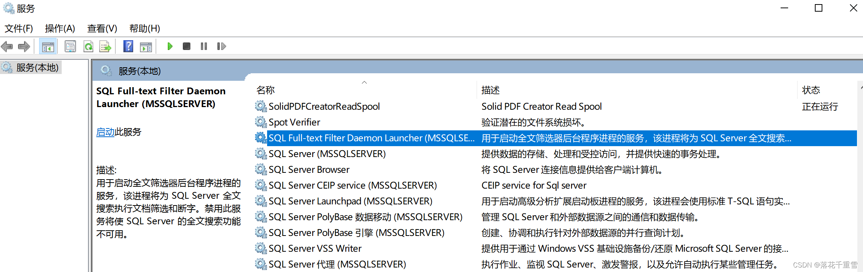Screen dimensions: 863x272
Task: Click the gear icon of SQL Server Launchpad
Action: click(261, 201)
